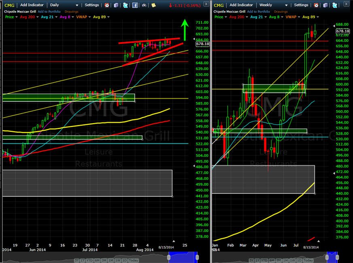Viewport: 353px width, 263px height.
Task: Click Add to Portfolio link in Weekly chart
Action: coord(258,11)
